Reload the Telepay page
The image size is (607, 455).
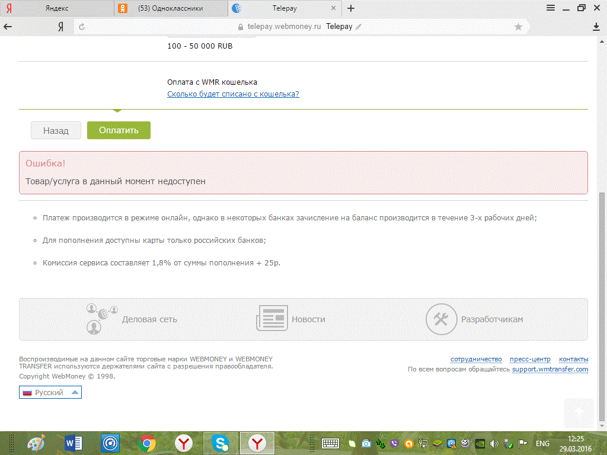(82, 27)
